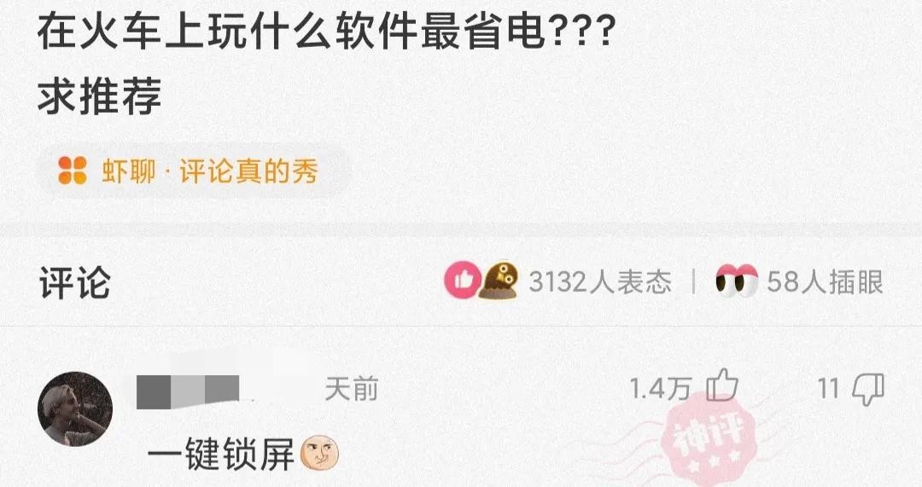The height and width of the screenshot is (487, 922).
Task: Open the commenter's avatar photo
Action: 74,409
